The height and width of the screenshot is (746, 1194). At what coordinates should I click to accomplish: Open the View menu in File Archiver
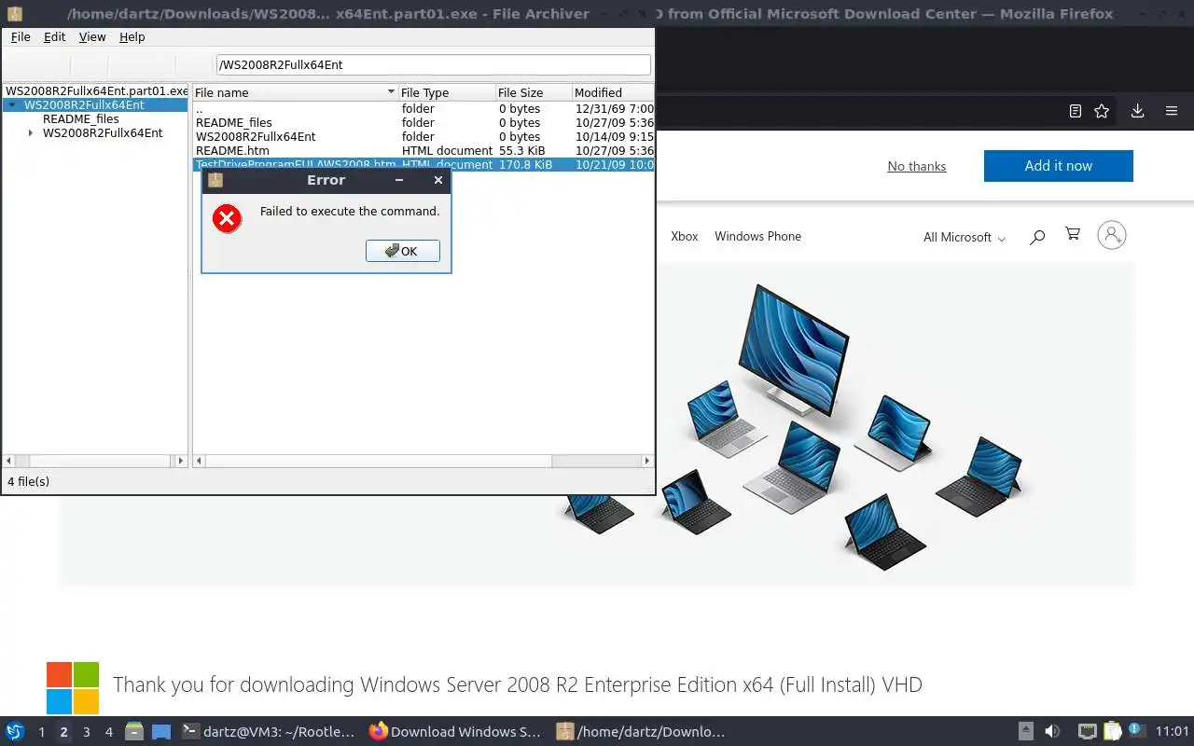(92, 36)
